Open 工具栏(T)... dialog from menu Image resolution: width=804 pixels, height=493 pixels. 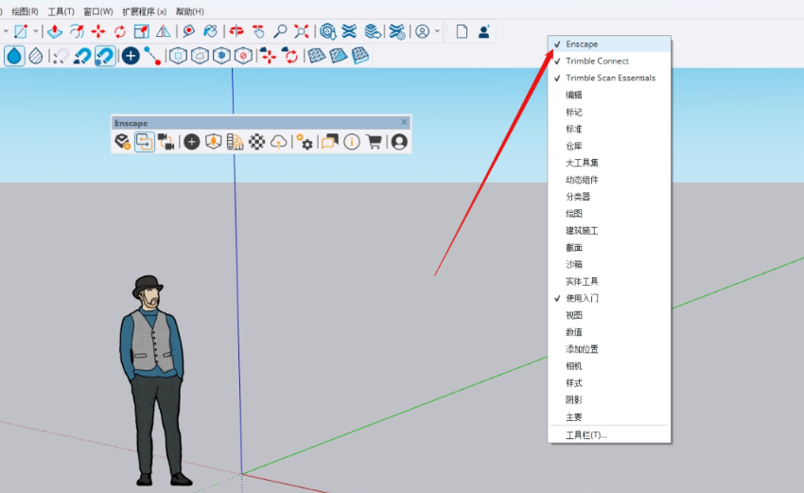tap(586, 435)
